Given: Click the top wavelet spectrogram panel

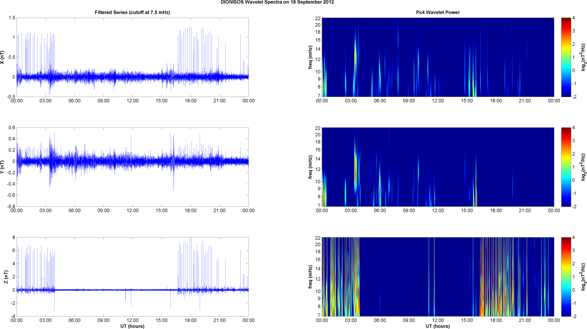Looking at the screenshot, I should click(x=438, y=57).
